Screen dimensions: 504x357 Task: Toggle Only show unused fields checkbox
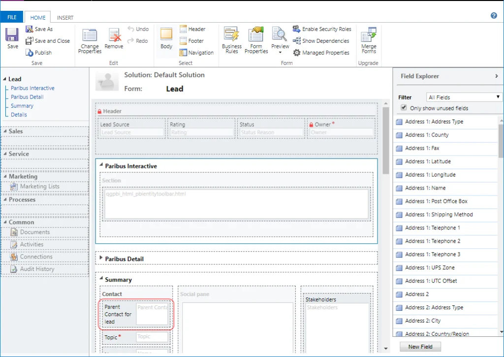404,108
